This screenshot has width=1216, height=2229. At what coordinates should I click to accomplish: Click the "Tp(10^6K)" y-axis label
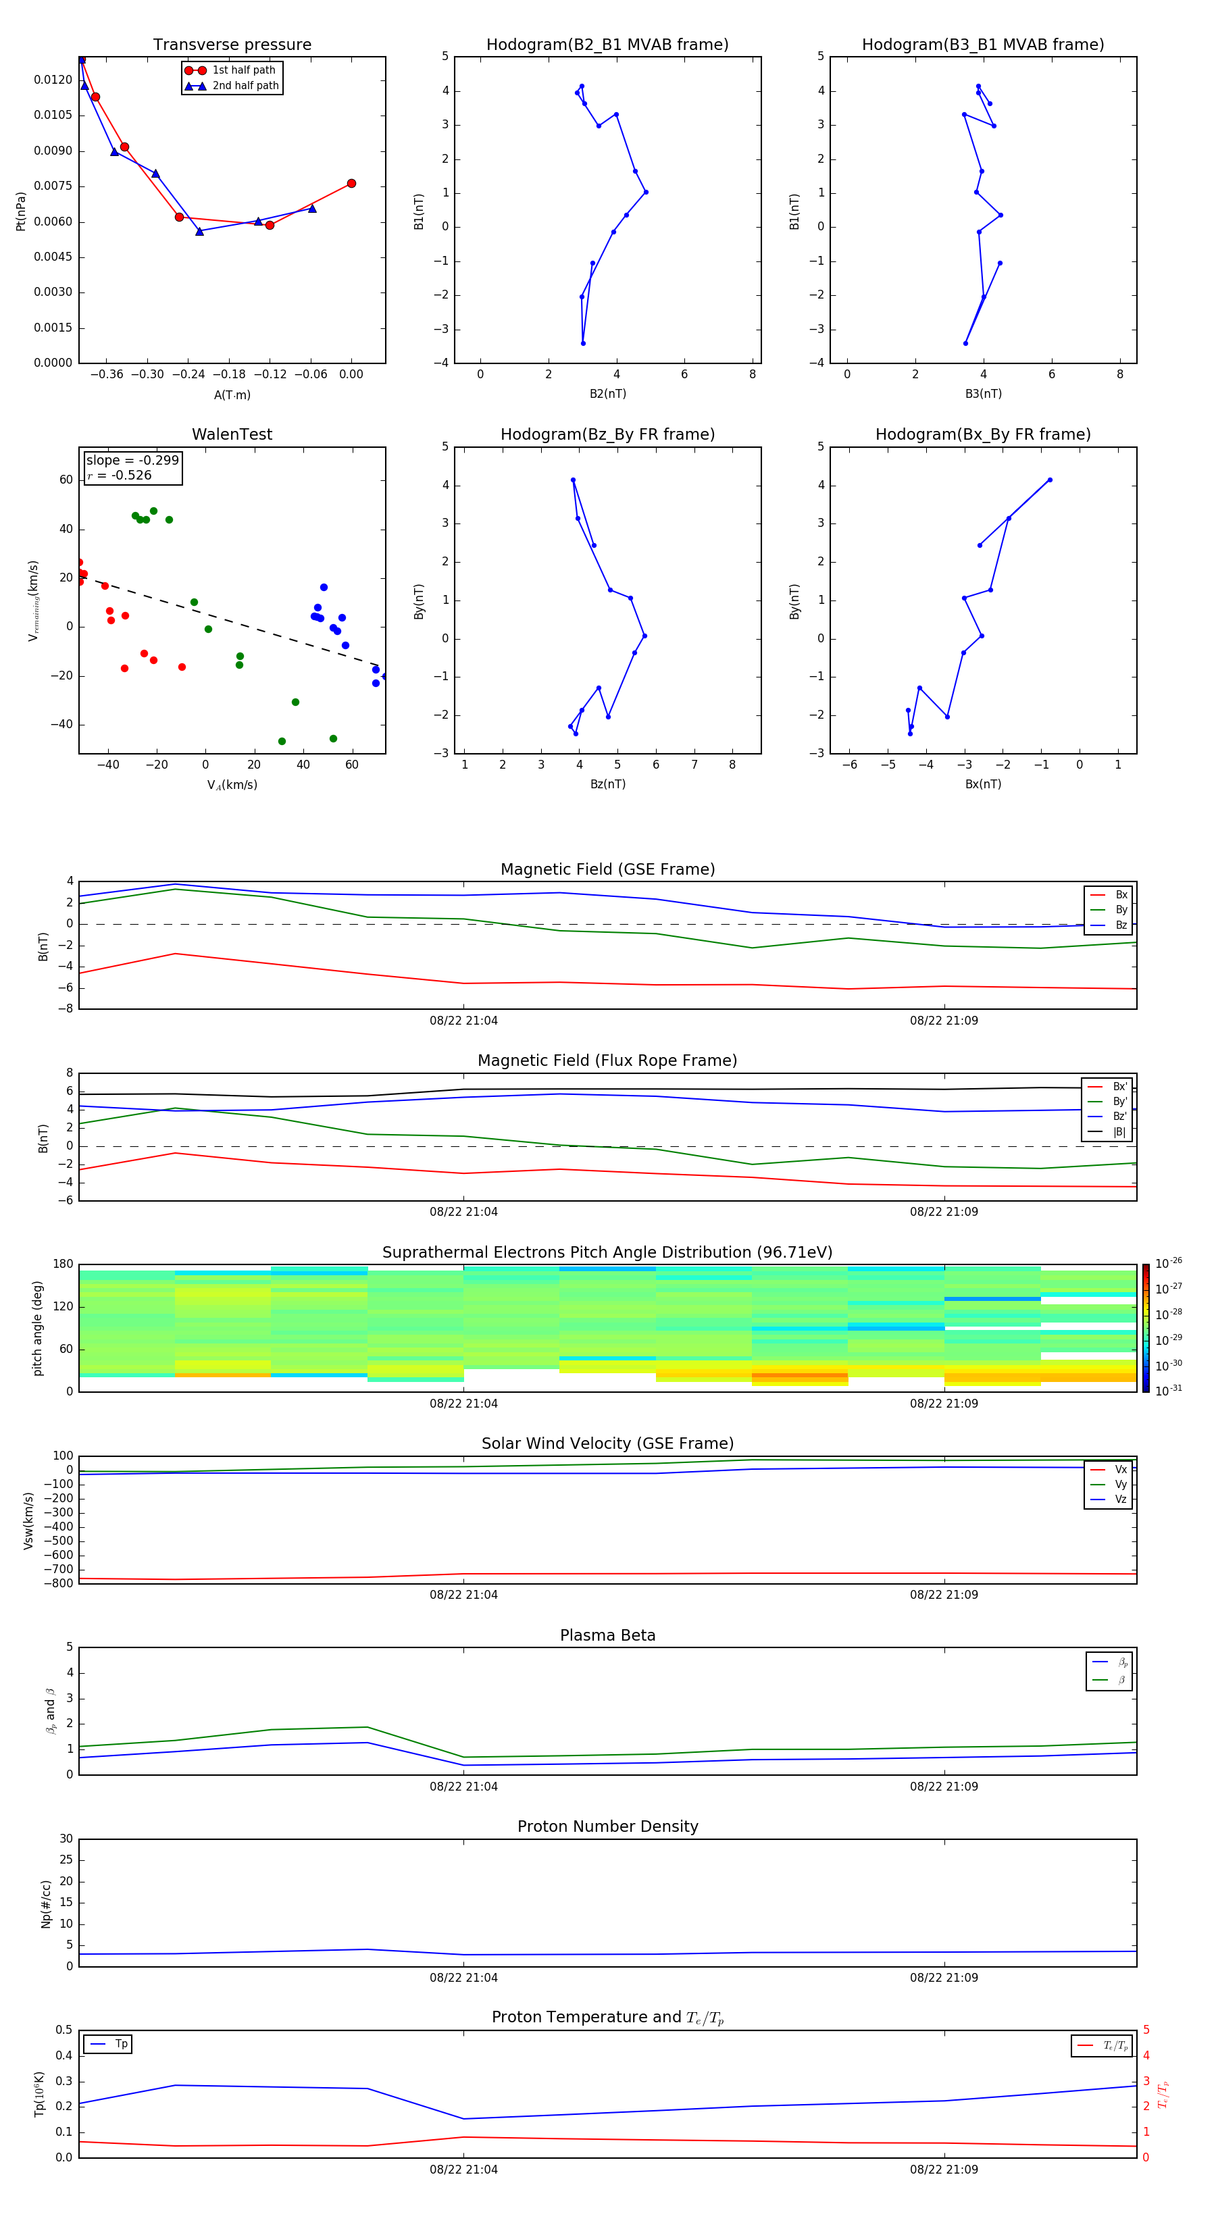[x=39, y=2094]
